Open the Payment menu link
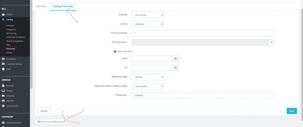 point(10,101)
